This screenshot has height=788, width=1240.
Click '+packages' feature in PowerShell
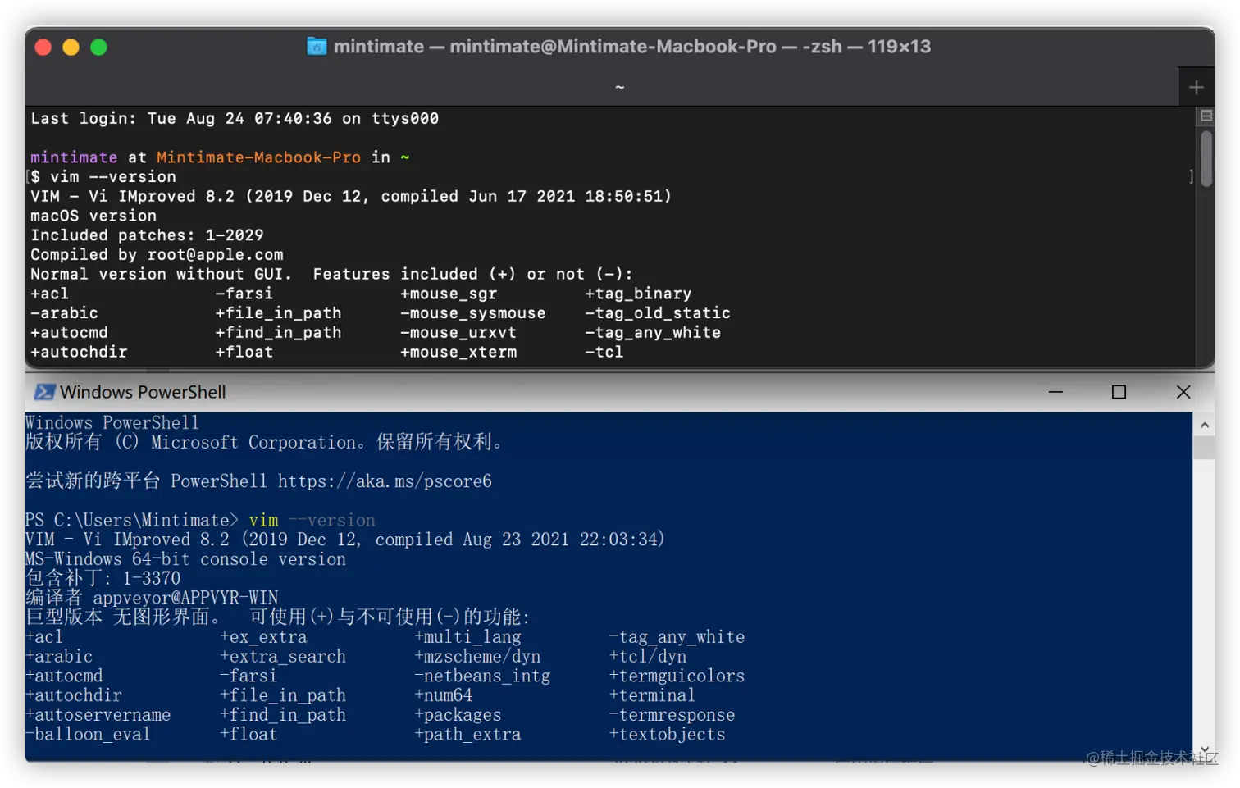click(x=458, y=715)
